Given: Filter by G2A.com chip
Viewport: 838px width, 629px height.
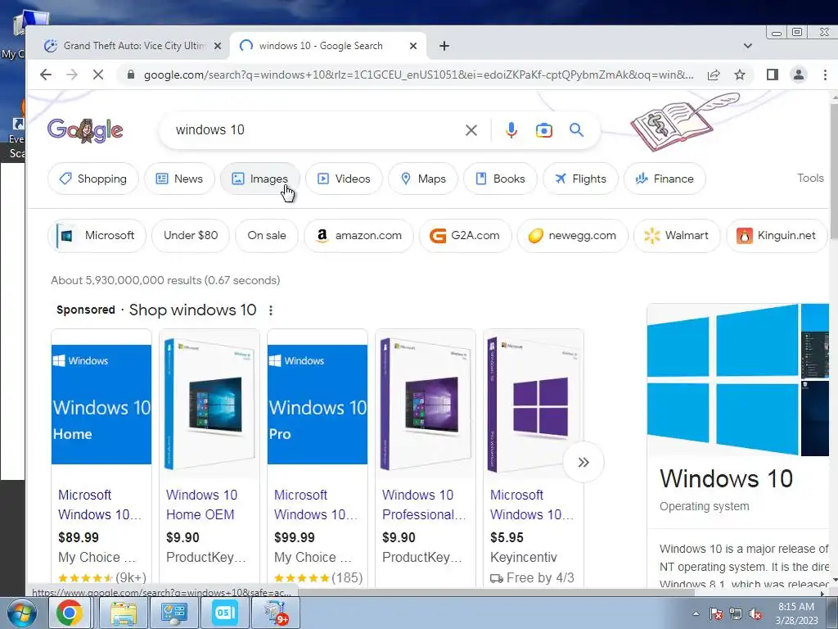Looking at the screenshot, I should coord(465,235).
